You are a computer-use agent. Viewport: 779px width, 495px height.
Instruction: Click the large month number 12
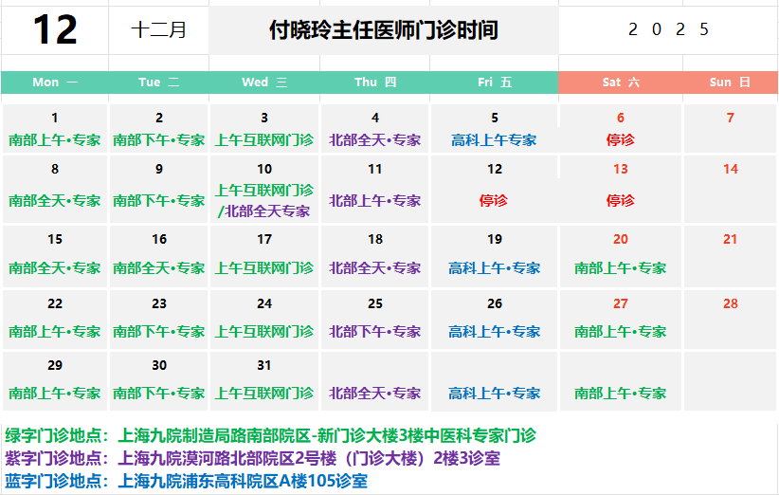(x=55, y=30)
